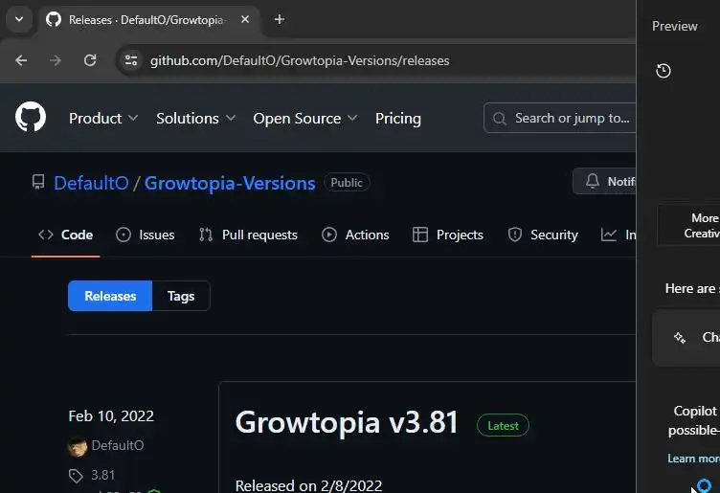Viewport: 720px width, 493px height.
Task: Click the Security shield icon
Action: coord(515,235)
